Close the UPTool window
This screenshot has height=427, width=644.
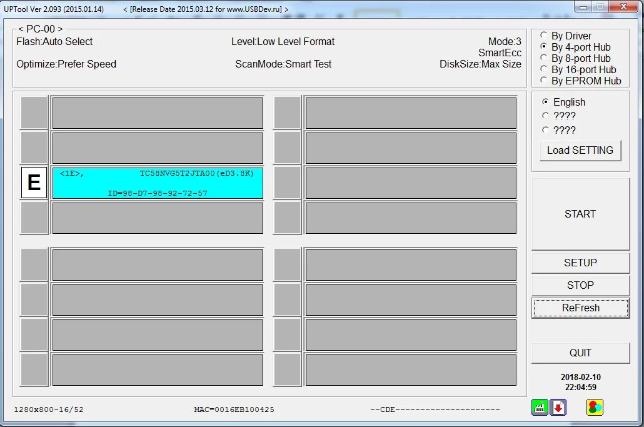click(x=623, y=6)
